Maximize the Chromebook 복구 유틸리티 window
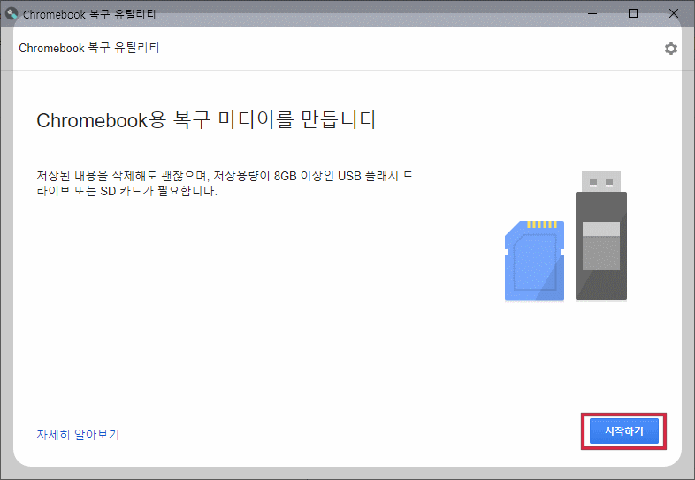Screen dimensions: 695x480 [x=633, y=14]
